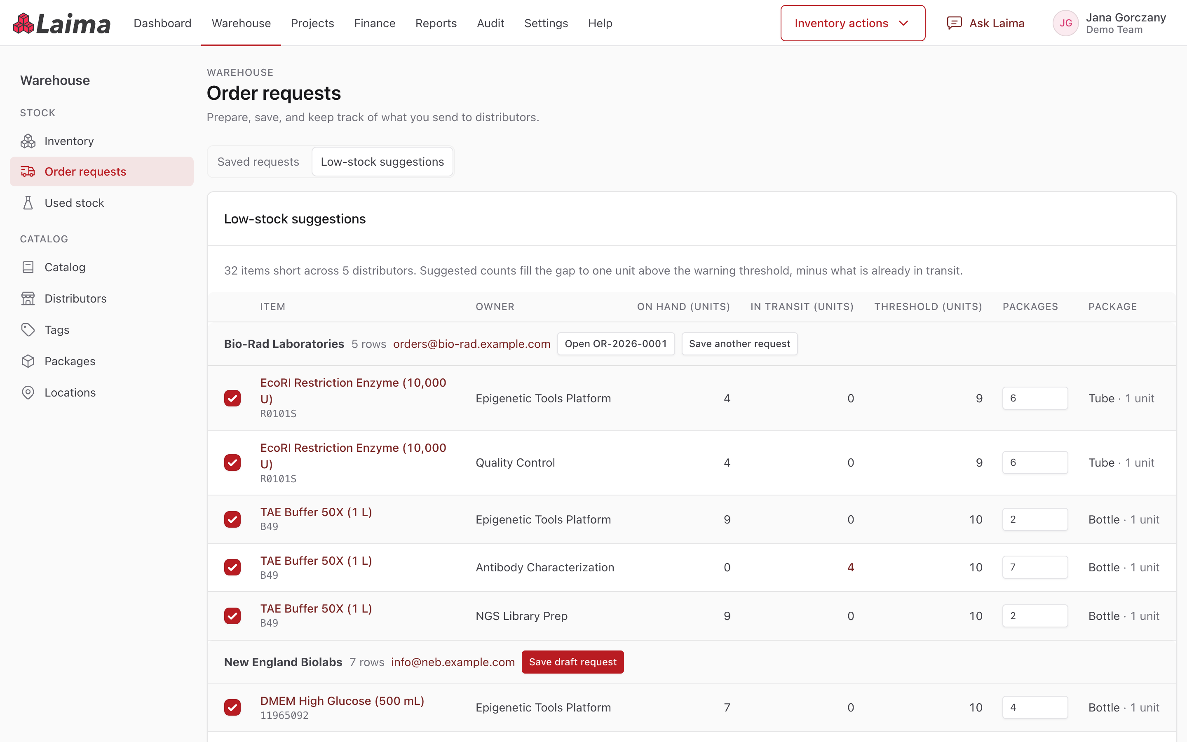The image size is (1187, 742).
Task: Click the Used stock flask icon
Action: click(x=28, y=203)
